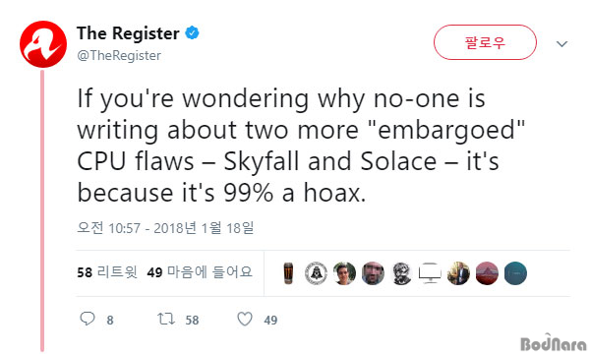This screenshot has height=354, width=590.
Task: Open the monitor screen avatar
Action: [x=430, y=273]
